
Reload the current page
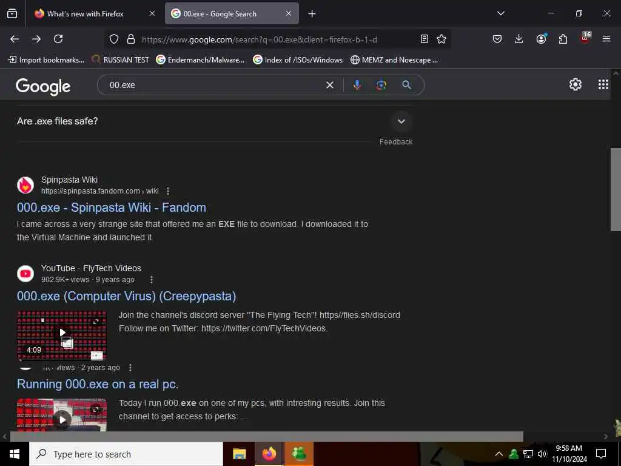pos(58,39)
